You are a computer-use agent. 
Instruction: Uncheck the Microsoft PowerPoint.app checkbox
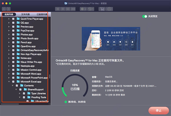coord(13,78)
